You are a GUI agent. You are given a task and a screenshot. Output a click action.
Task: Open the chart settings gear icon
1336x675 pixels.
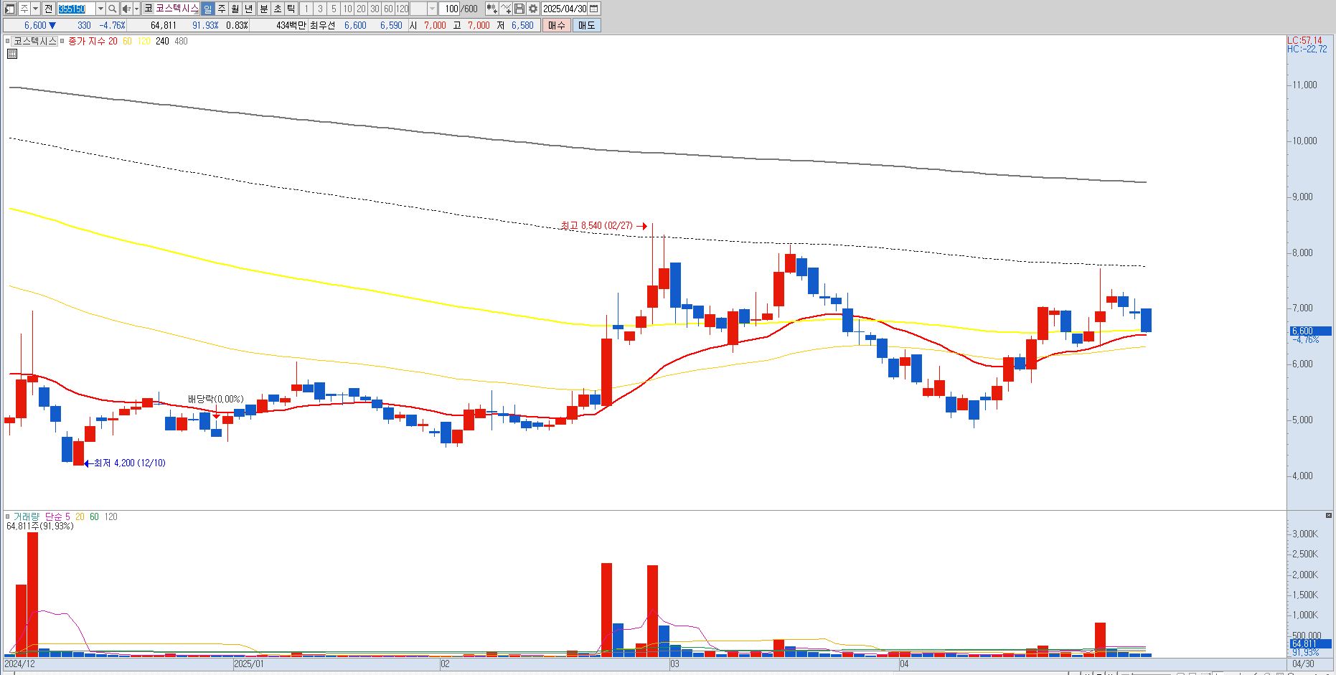pos(533,9)
